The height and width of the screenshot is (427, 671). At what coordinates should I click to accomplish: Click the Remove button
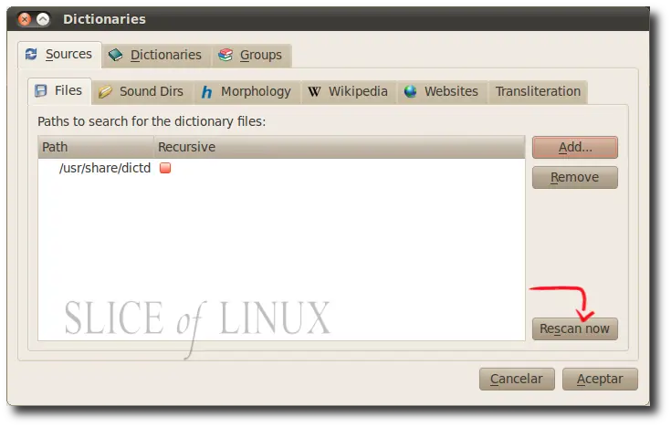coord(575,177)
